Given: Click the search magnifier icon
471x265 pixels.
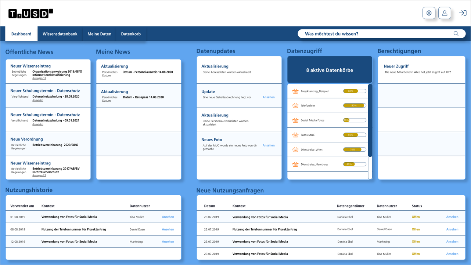Looking at the screenshot, I should [x=456, y=34].
